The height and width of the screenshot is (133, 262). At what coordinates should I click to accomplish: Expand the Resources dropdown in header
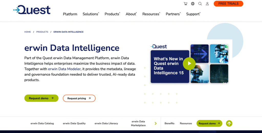151,14
